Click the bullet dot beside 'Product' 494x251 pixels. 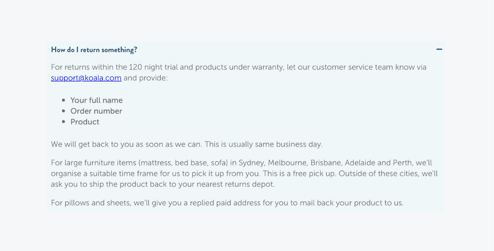63,122
